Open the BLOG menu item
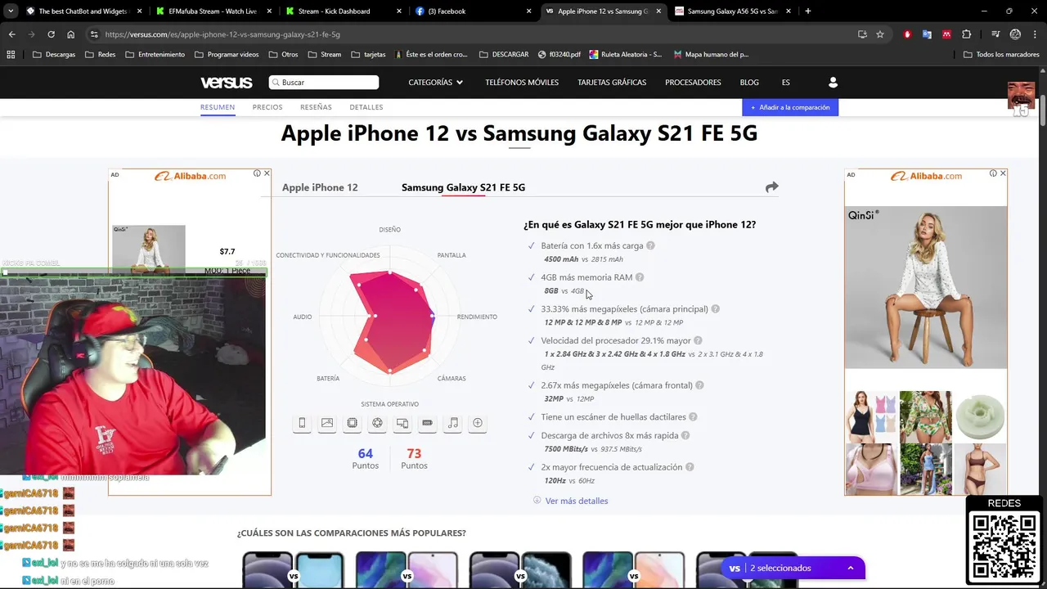Screen dimensions: 1047x589 coord(749,83)
